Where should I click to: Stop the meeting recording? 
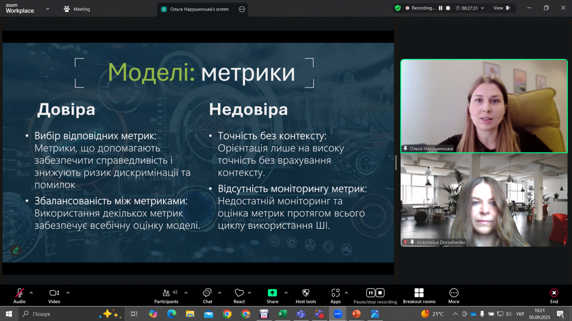click(x=379, y=293)
